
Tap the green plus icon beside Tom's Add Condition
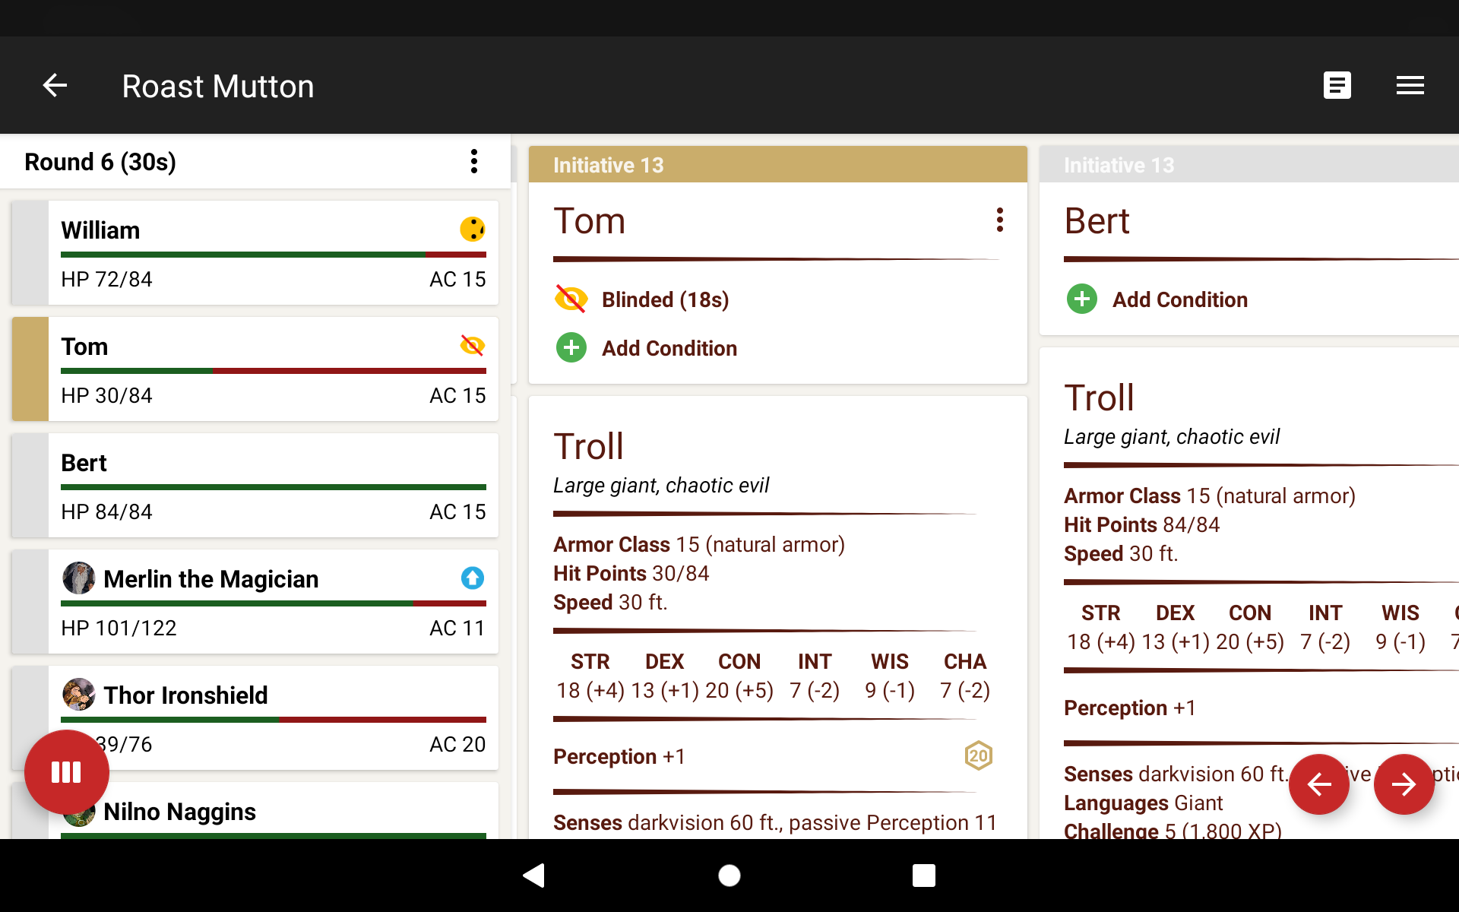click(571, 347)
